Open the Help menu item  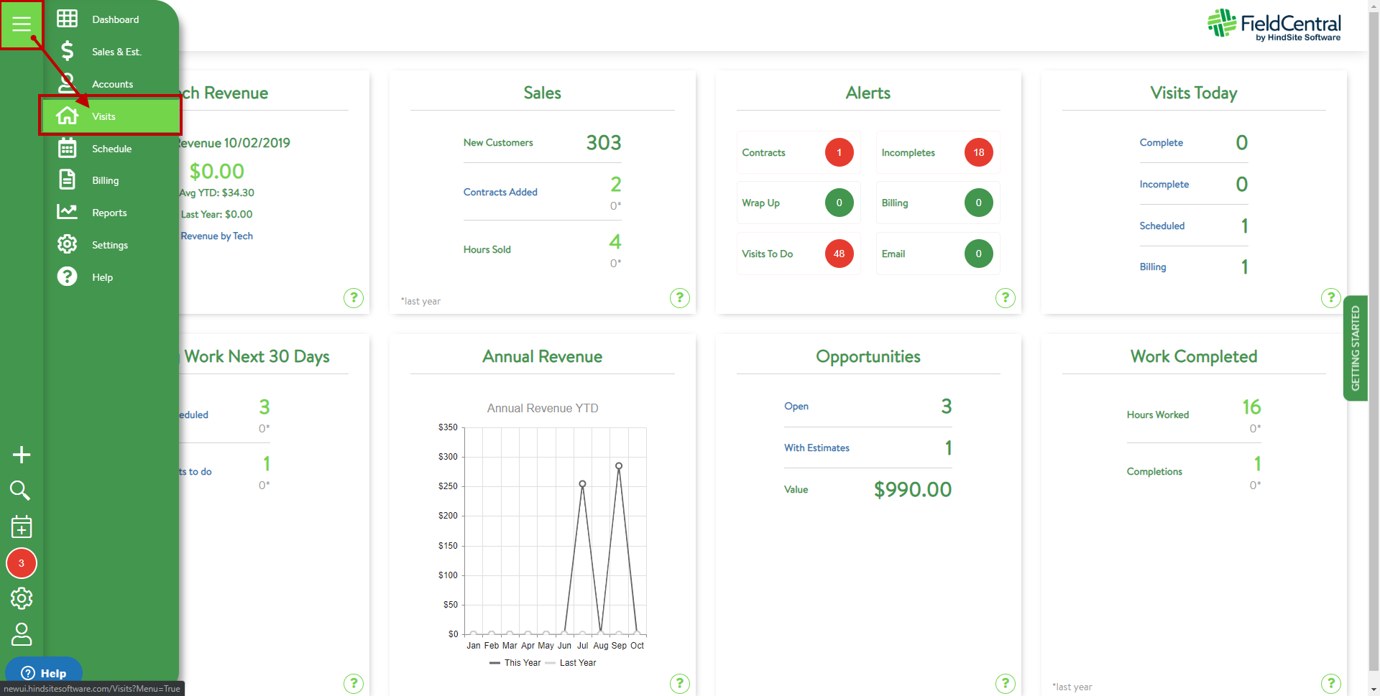(102, 277)
